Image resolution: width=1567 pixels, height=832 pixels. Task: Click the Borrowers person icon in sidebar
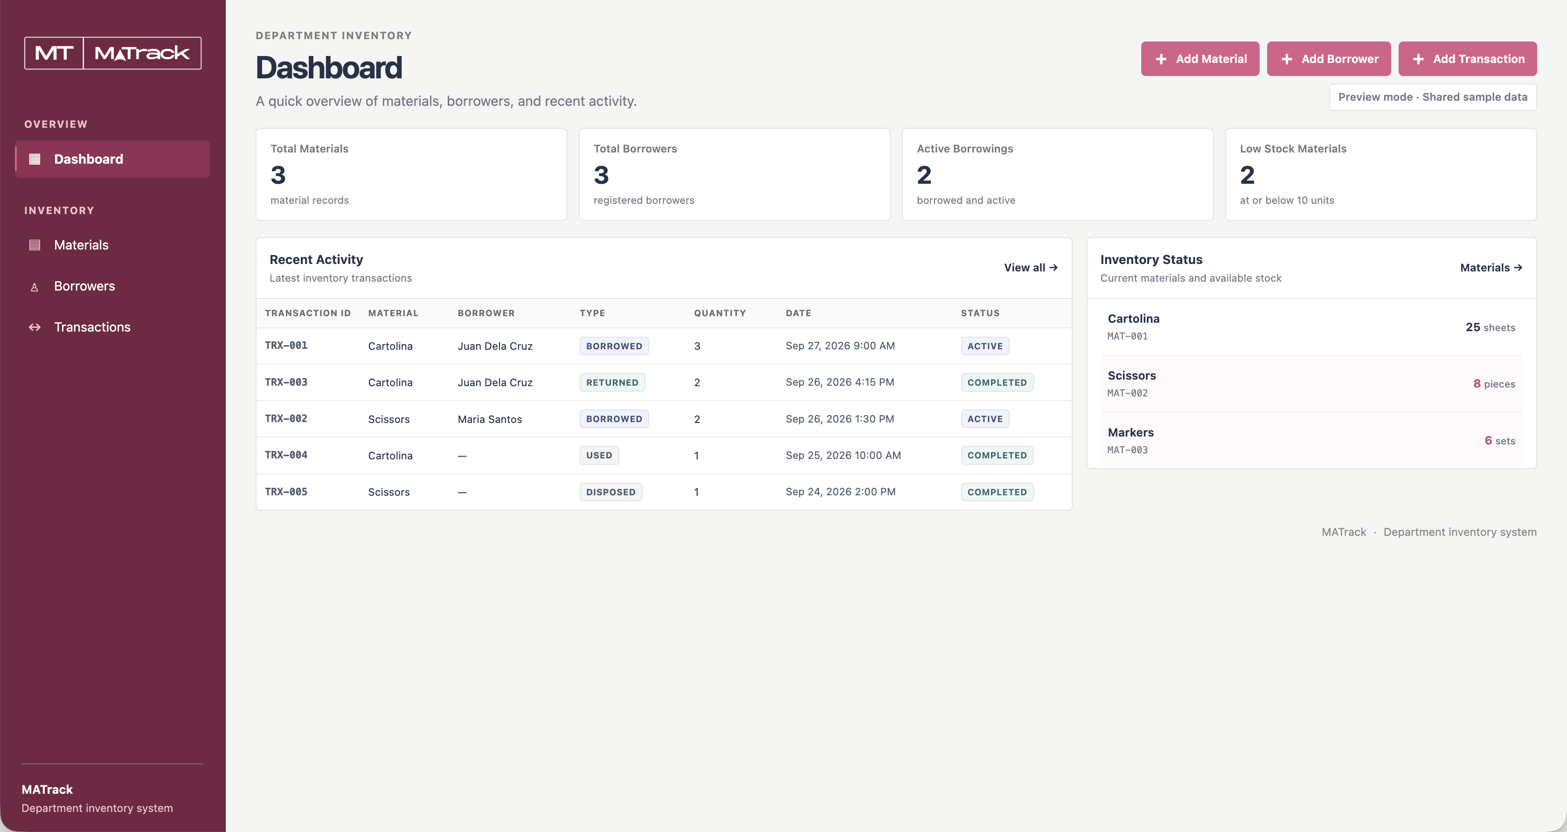(35, 286)
